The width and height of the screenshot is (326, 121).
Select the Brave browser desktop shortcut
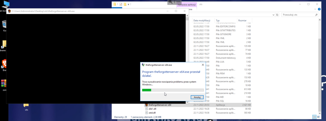5,64
